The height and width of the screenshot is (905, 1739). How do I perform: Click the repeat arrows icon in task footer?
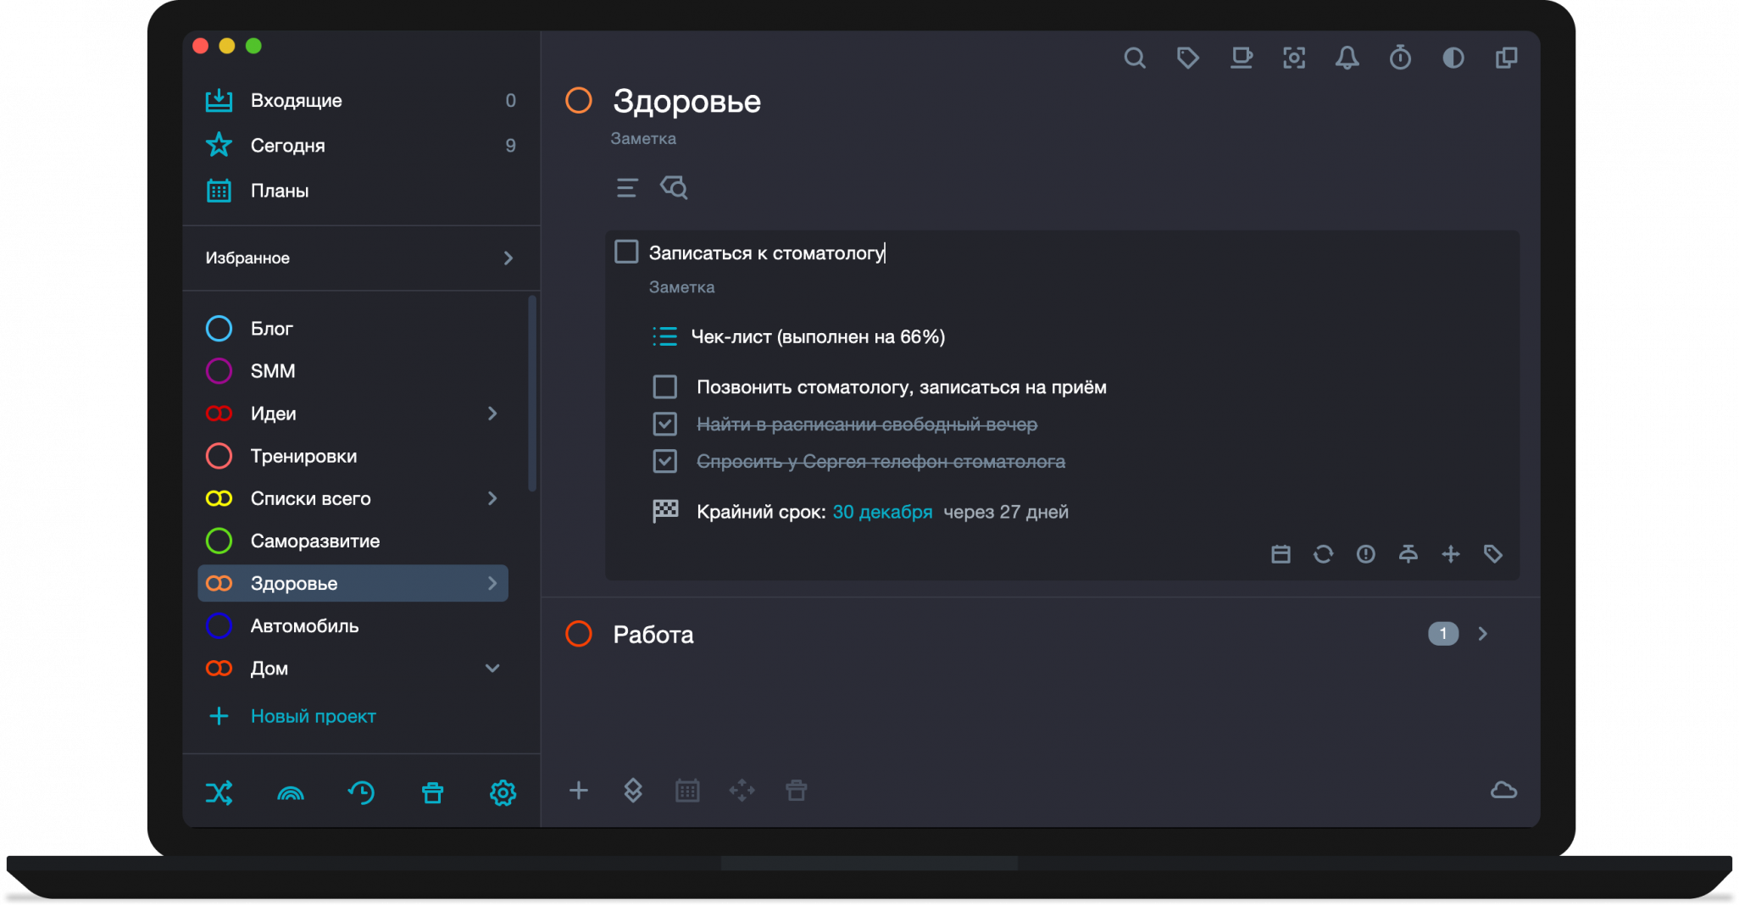[x=1323, y=554]
